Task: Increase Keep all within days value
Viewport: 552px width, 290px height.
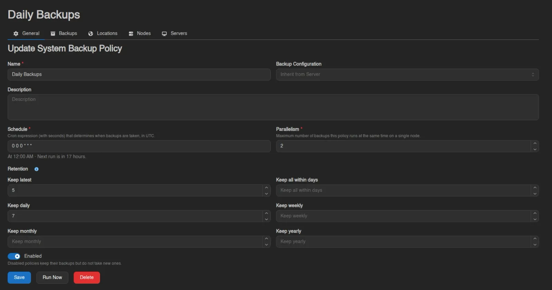Action: 535,188
